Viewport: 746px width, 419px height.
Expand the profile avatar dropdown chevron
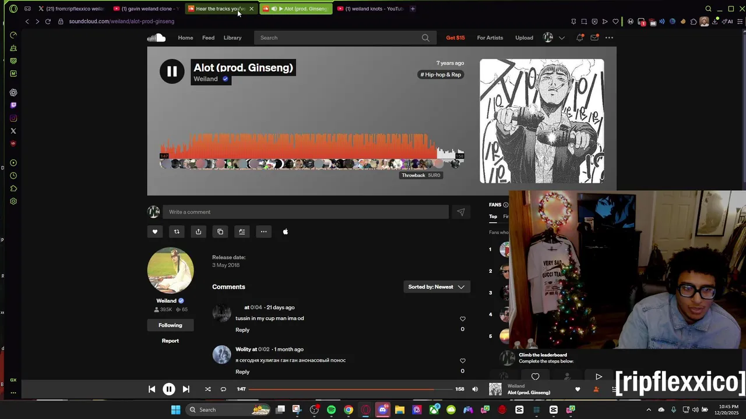coord(562,38)
